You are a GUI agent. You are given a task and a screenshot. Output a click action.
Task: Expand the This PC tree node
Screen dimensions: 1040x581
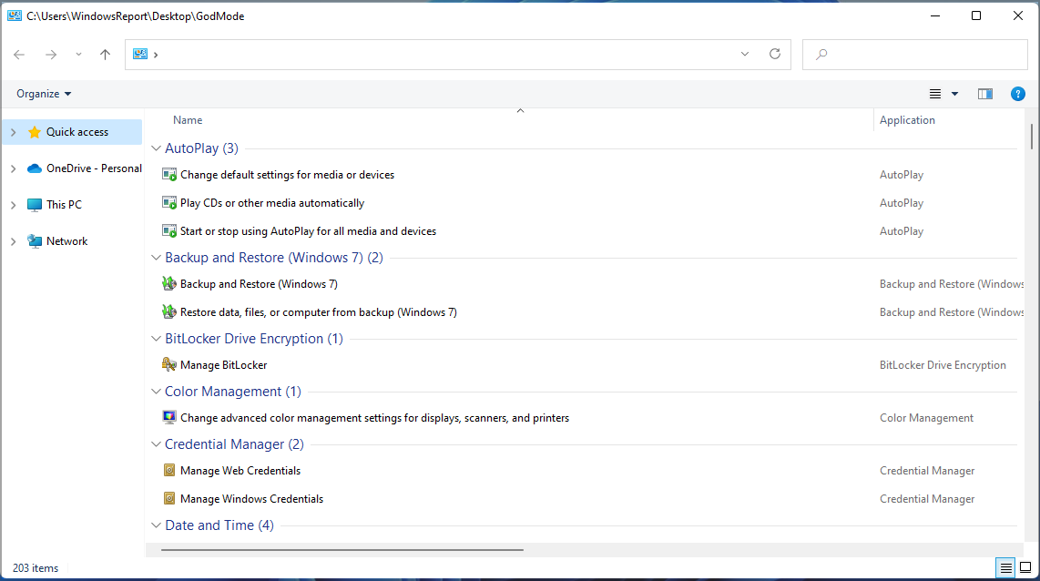[14, 205]
